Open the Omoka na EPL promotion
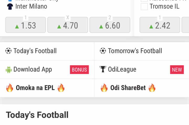Screen dimensions: 189x125 click(47, 88)
